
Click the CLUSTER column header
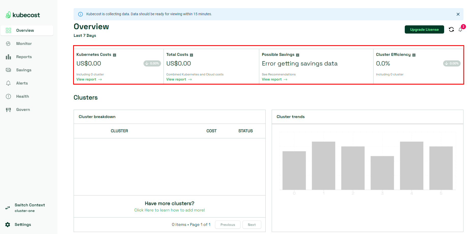click(x=119, y=131)
